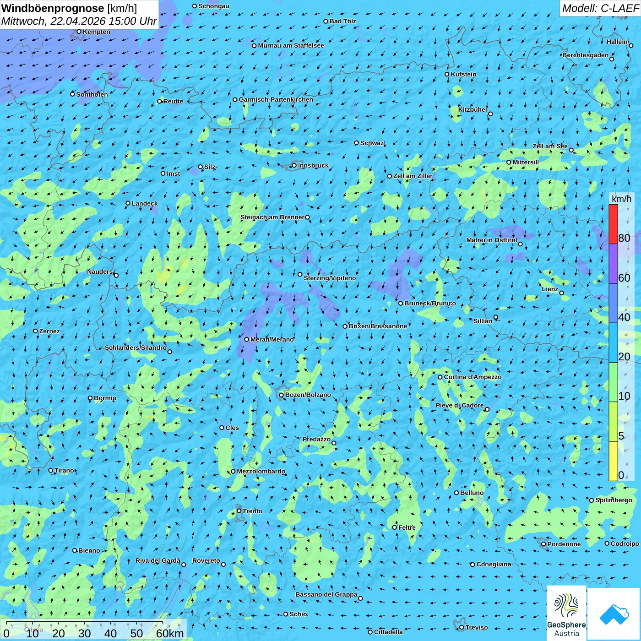Click the Tirano label
641x641 pixels.
pyautogui.click(x=64, y=470)
